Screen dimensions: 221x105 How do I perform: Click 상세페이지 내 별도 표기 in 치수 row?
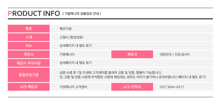[x=76, y=46]
